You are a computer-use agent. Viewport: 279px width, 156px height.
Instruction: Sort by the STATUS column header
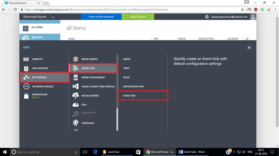tap(182, 39)
